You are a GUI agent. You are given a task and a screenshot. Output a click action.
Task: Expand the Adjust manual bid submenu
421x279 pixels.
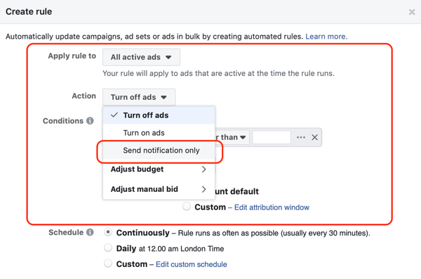(159, 189)
